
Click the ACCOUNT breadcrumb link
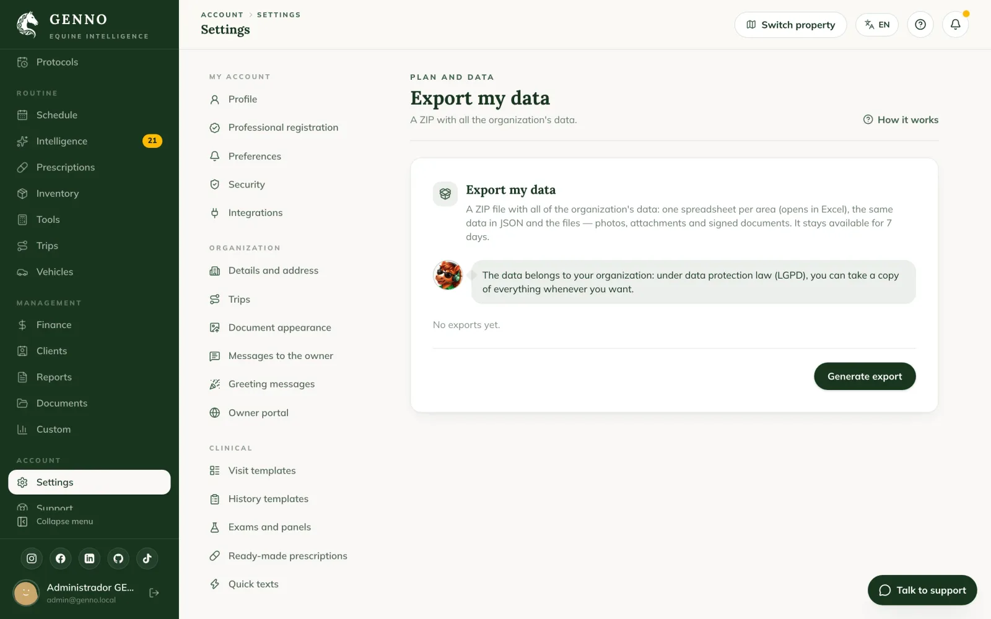(222, 15)
